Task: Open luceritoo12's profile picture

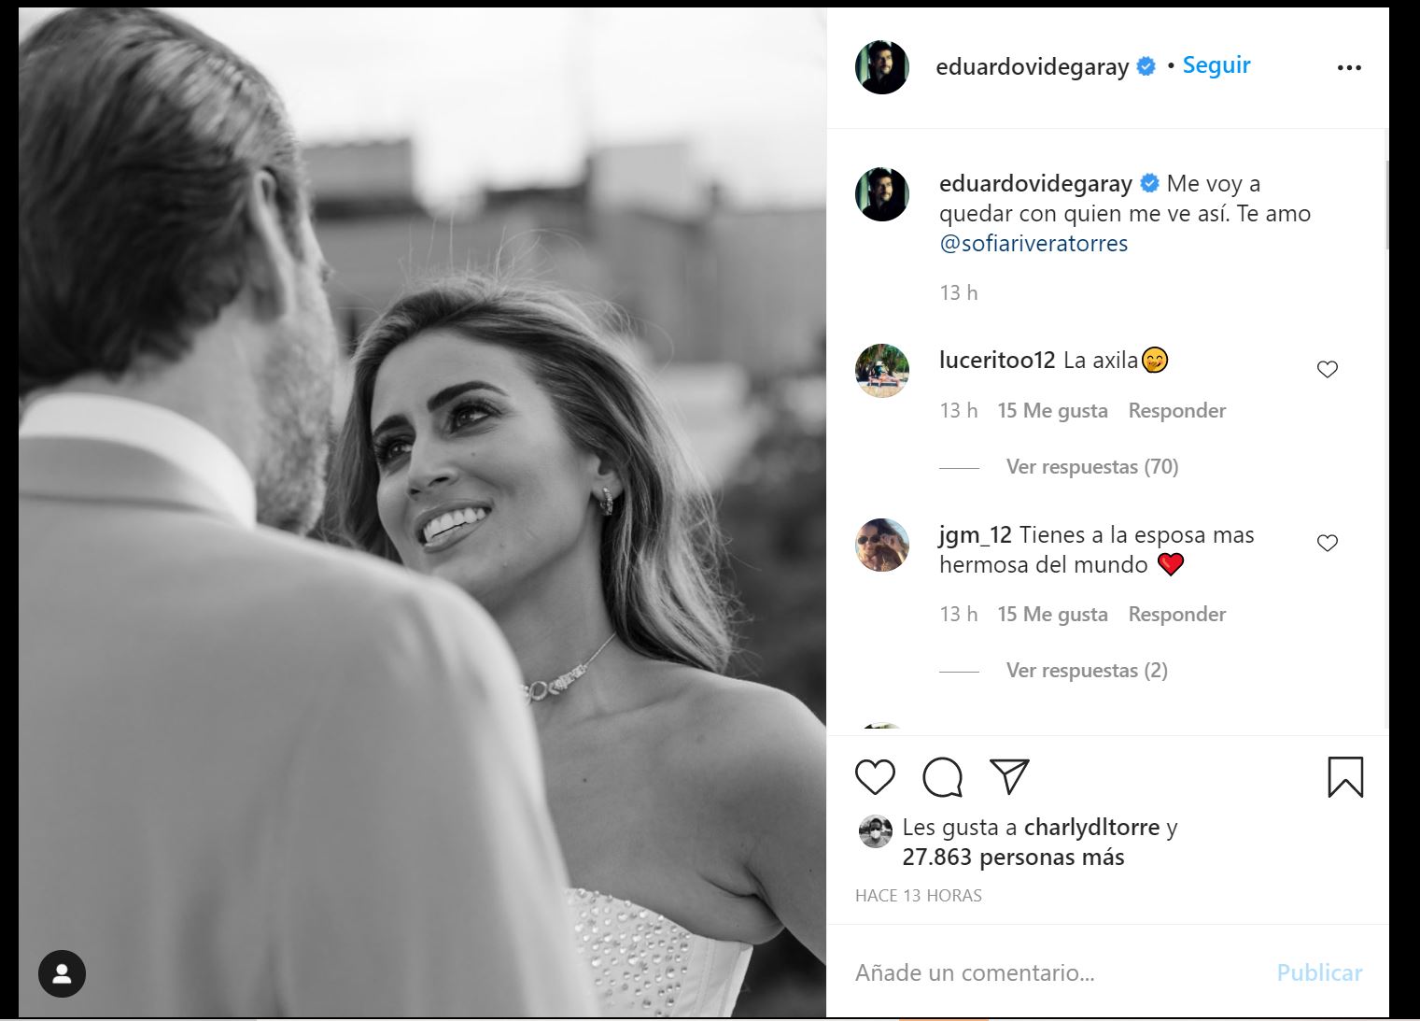Action: (881, 370)
